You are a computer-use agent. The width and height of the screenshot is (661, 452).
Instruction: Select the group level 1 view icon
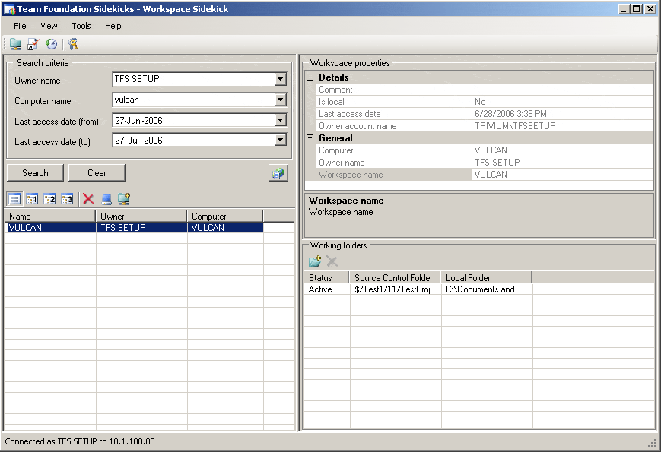pyautogui.click(x=32, y=198)
